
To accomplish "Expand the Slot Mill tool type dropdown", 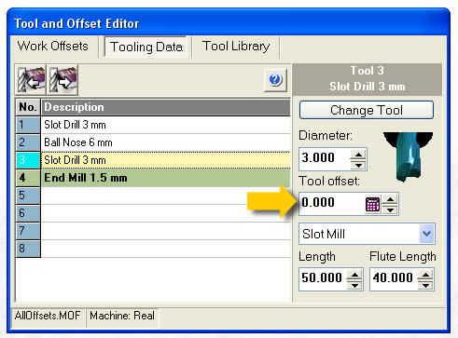I will point(426,234).
